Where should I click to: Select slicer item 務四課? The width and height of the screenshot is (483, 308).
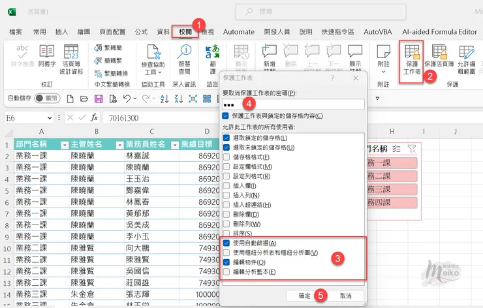[x=392, y=203]
